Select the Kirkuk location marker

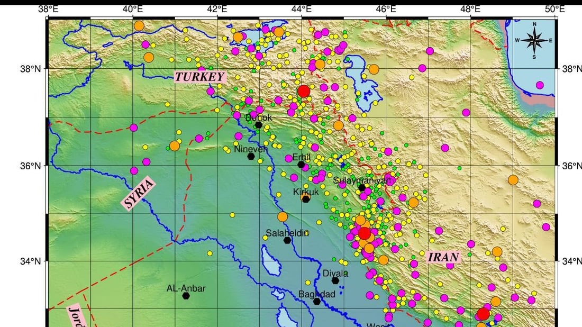coord(306,199)
